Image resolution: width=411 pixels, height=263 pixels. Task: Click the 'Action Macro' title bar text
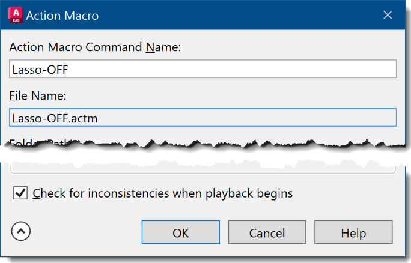(x=62, y=16)
